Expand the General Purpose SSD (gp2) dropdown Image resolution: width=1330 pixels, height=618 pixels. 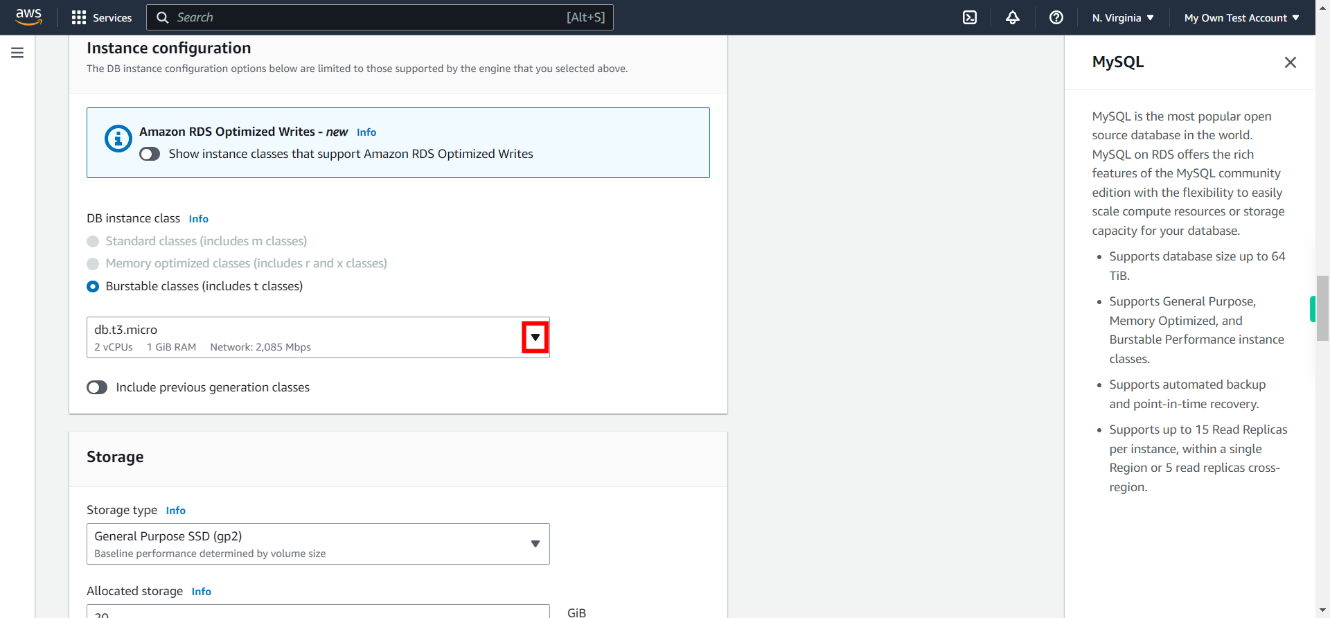click(318, 544)
